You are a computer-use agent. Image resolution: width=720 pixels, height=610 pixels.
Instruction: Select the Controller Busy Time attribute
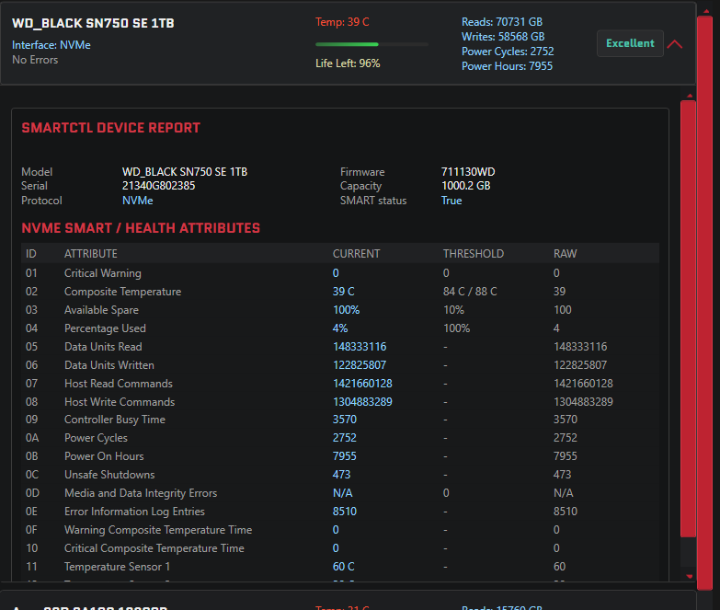(115, 420)
